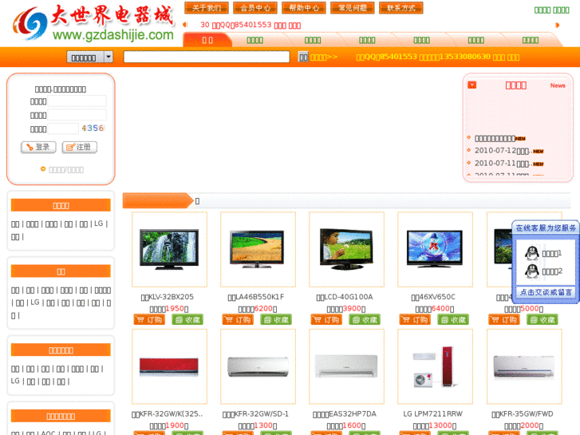Click the KFR-32GW/SD-1 product name
The height and width of the screenshot is (435, 580).
tap(255, 414)
